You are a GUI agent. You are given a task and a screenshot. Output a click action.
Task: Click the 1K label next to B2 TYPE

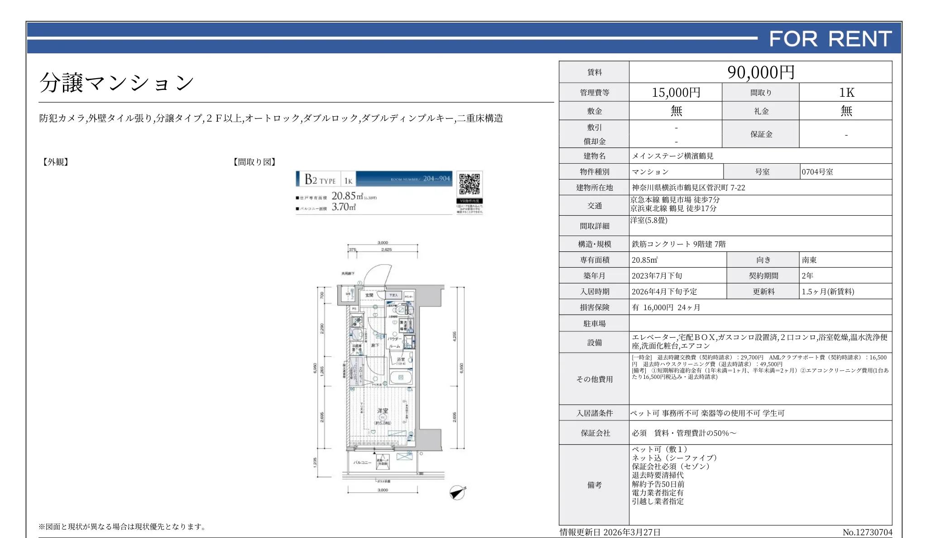(x=348, y=180)
